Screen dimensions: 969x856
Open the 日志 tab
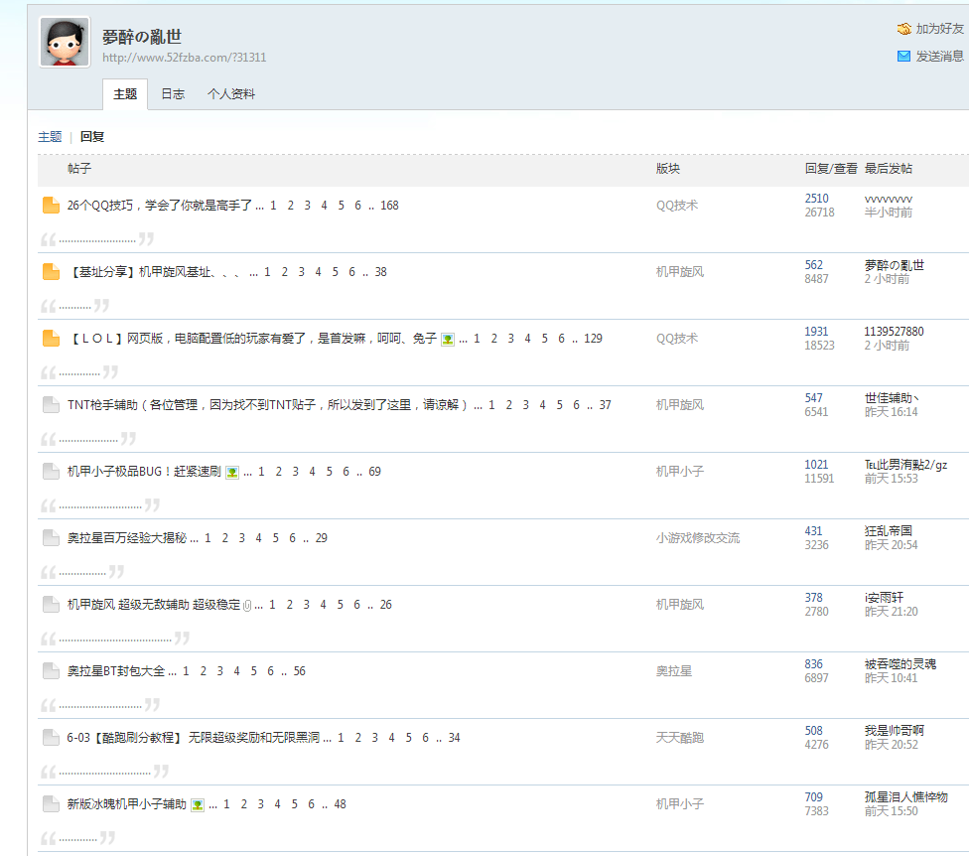173,94
